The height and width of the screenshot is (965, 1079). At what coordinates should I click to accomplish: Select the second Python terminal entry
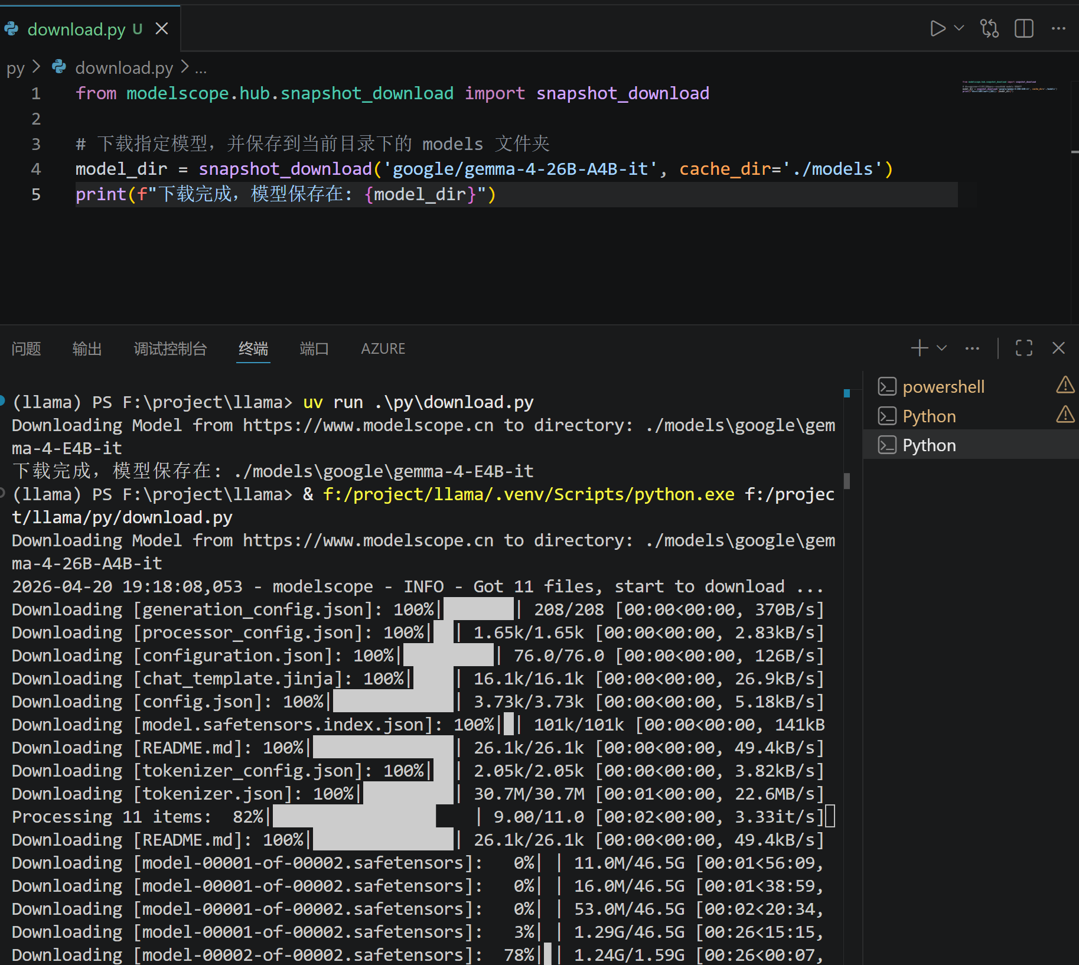(x=928, y=445)
